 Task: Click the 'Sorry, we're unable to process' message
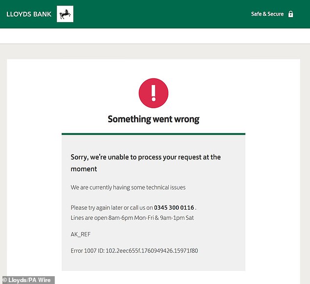[146, 157]
